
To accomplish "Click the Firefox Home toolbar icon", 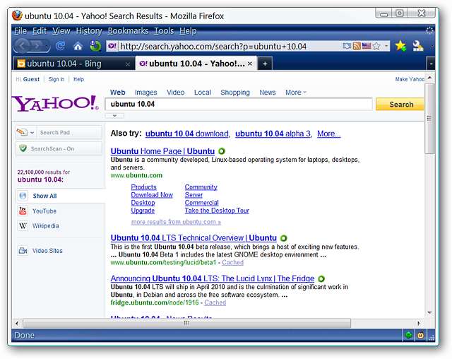I will click(78, 46).
